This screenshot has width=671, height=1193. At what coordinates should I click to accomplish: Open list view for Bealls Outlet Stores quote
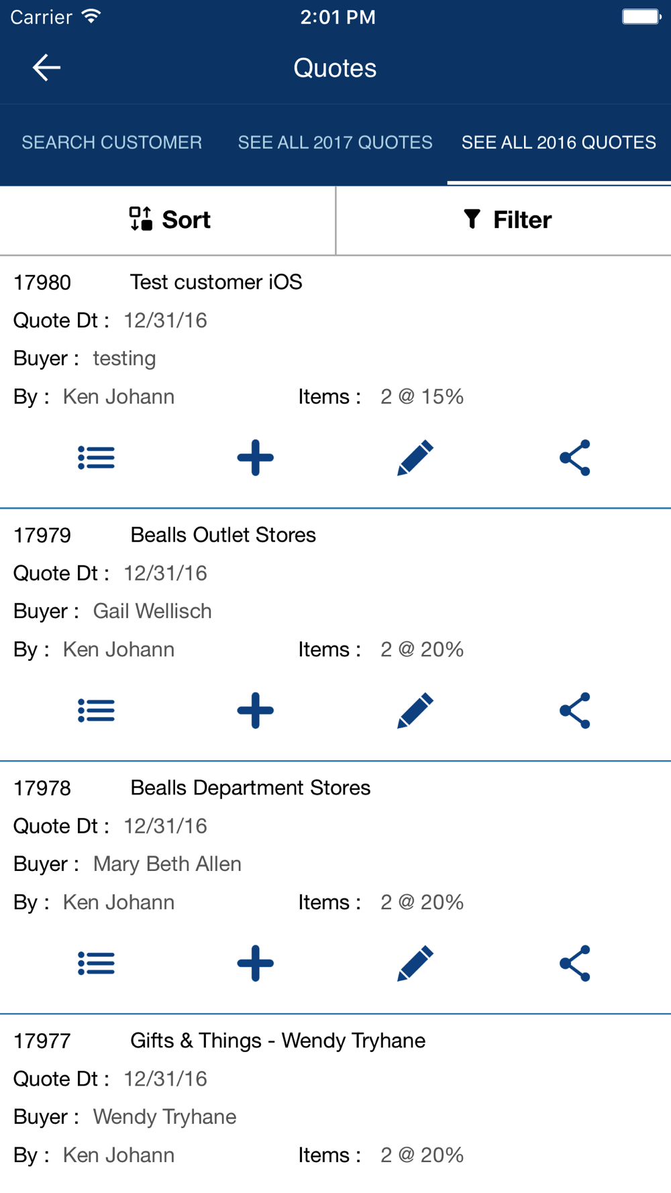pyautogui.click(x=97, y=711)
